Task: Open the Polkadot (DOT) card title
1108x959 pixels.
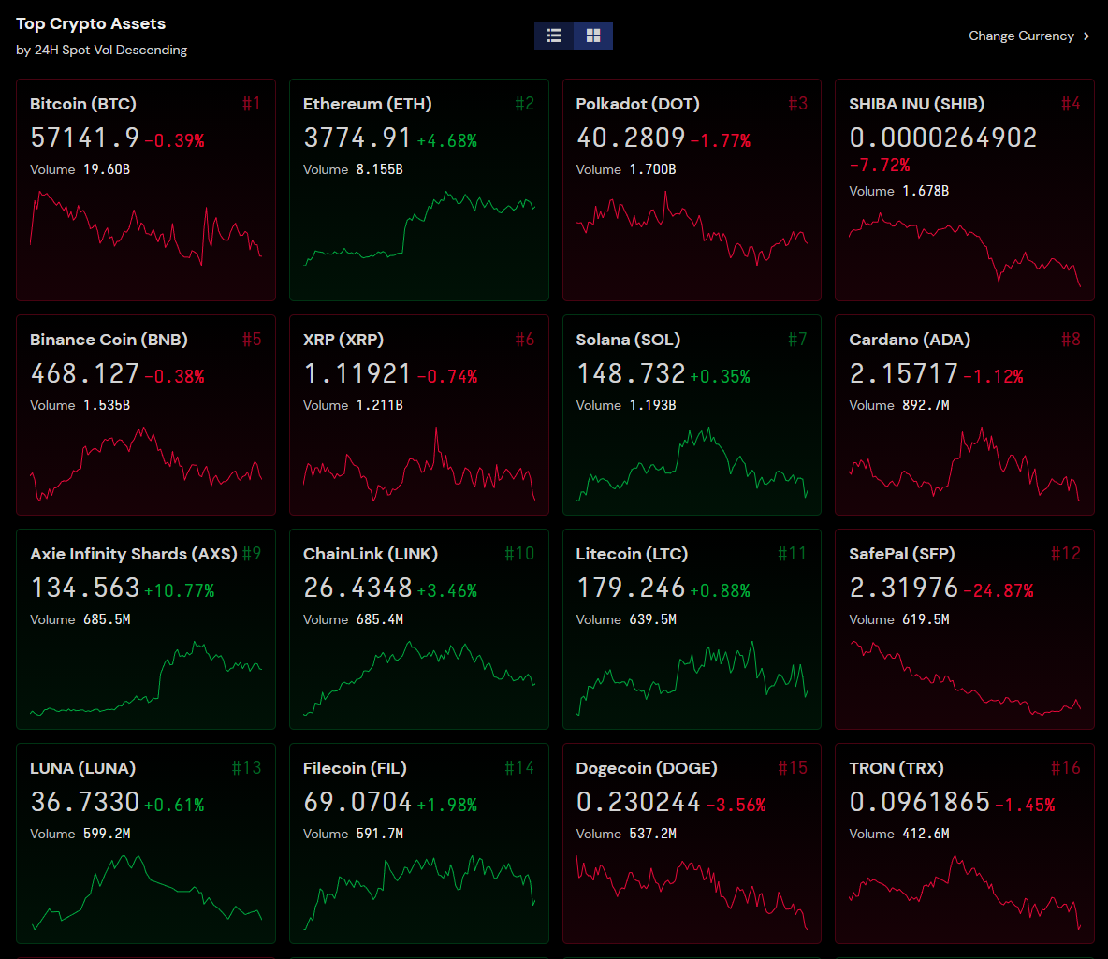Action: pos(637,104)
